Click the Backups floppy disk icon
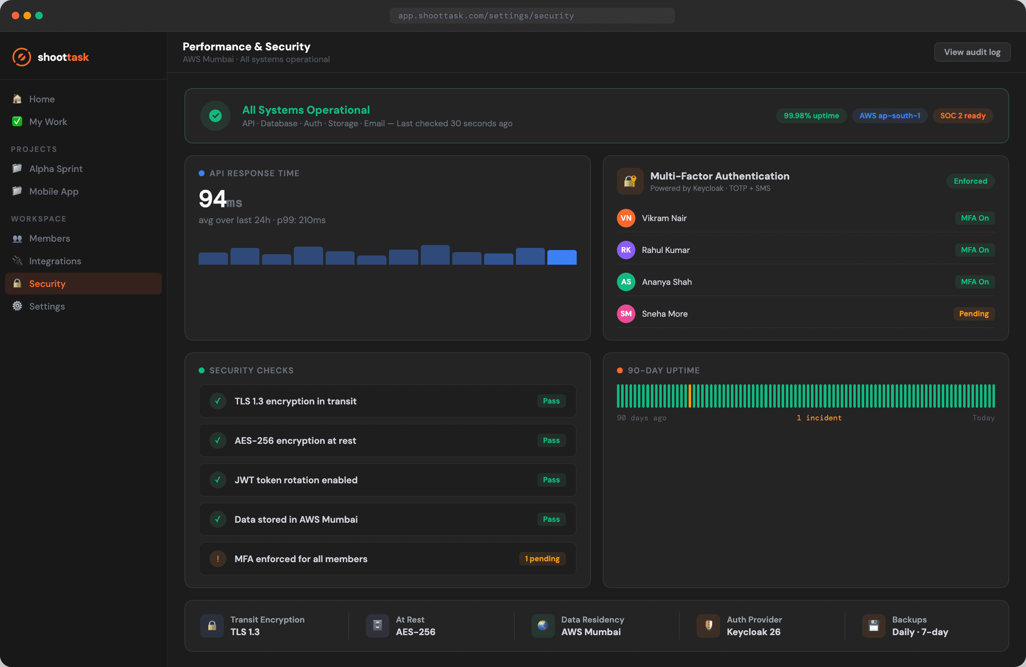 873,625
